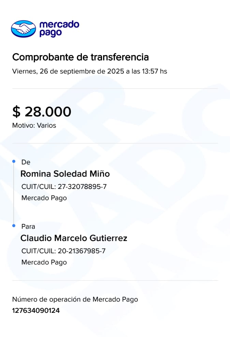Select the transfer date and time line
This screenshot has height=337, width=230.
(89, 71)
